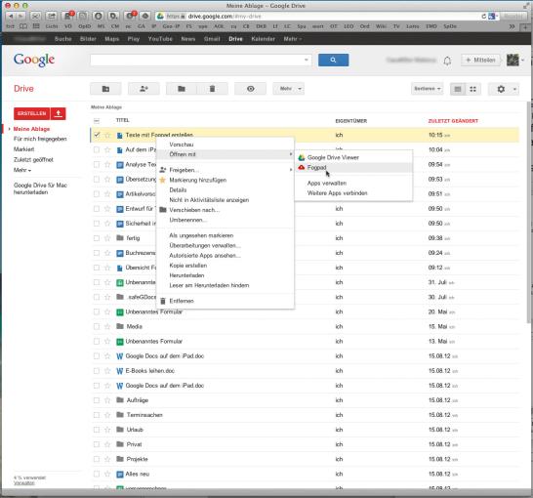
Task: Click document icon of 'Alles neu'
Action: (120, 474)
